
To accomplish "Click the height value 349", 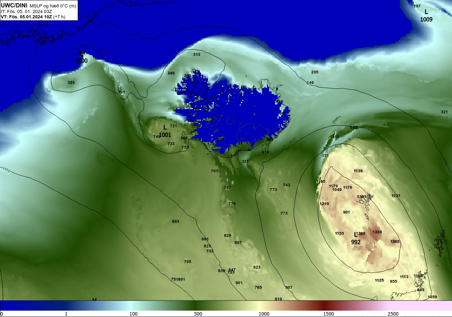I will (171, 73).
